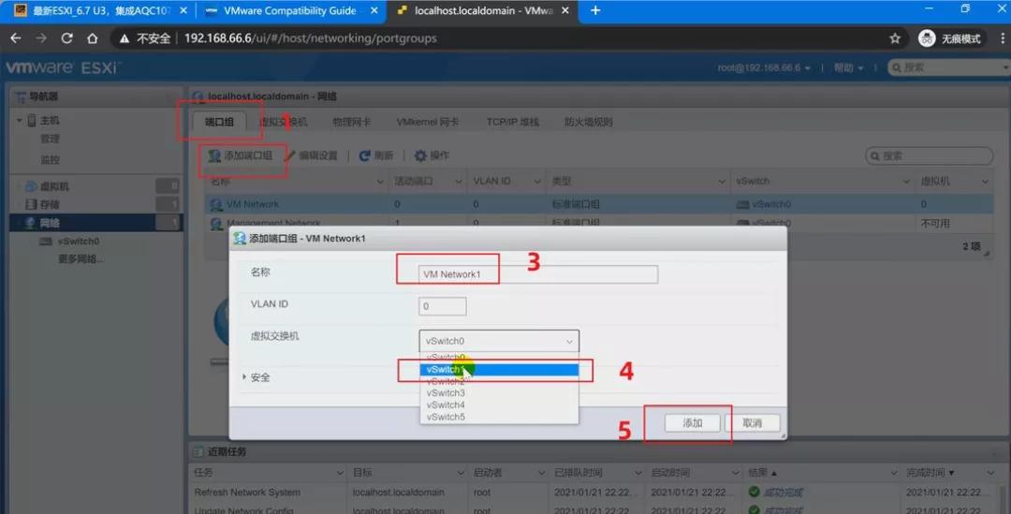
Task: Click the 取消 button in dialog
Action: tap(753, 423)
